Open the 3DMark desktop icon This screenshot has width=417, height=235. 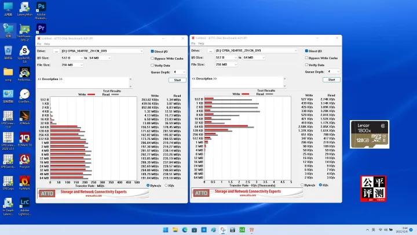click(24, 118)
